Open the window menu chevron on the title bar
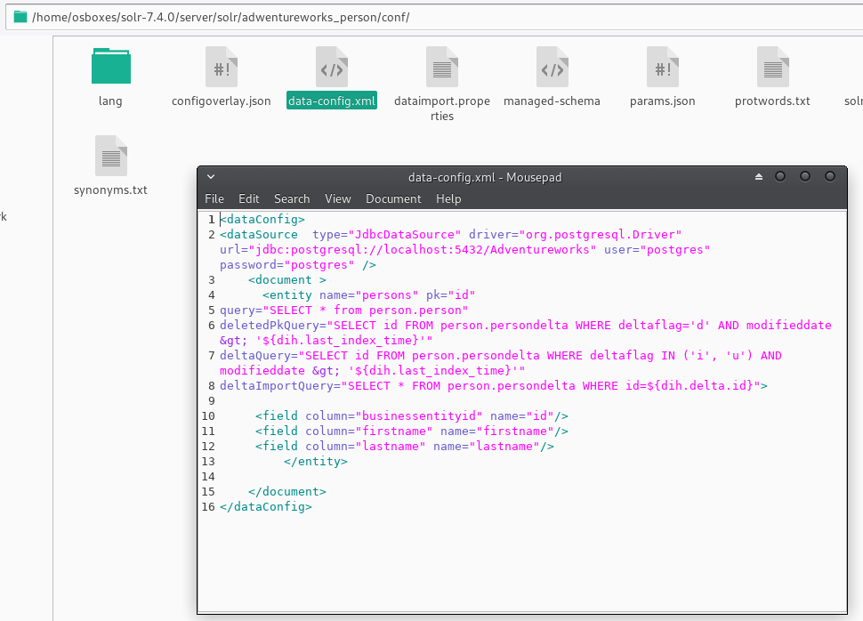Viewport: 863px width, 621px height. click(210, 176)
